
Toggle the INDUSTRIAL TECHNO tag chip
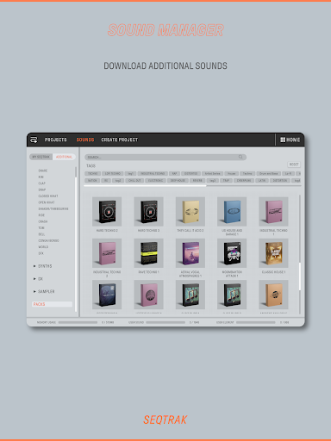coord(153,173)
